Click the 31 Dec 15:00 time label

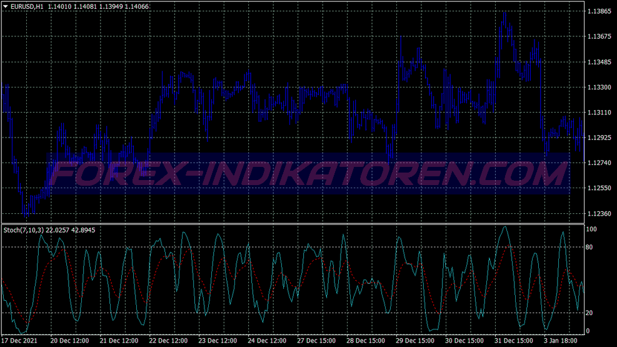[x=513, y=341]
